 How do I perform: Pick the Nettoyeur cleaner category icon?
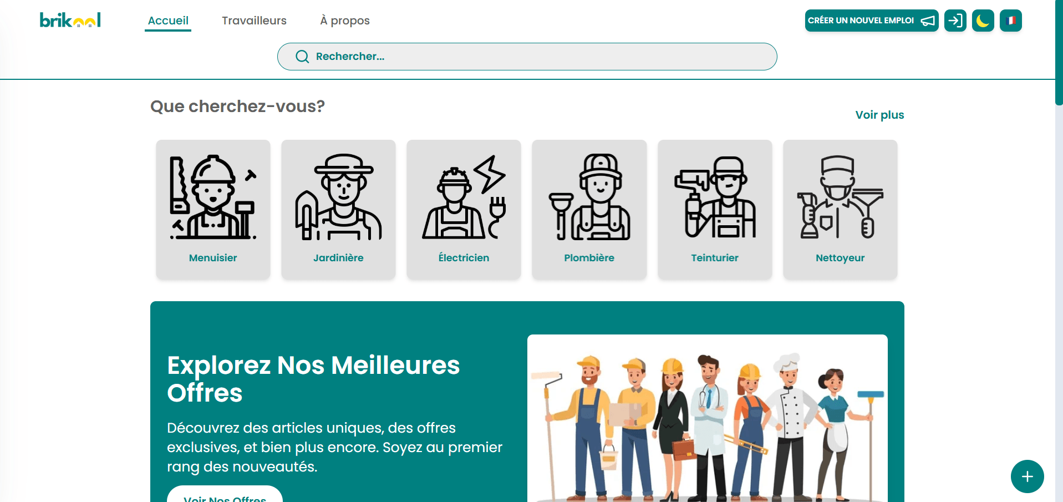pos(840,196)
